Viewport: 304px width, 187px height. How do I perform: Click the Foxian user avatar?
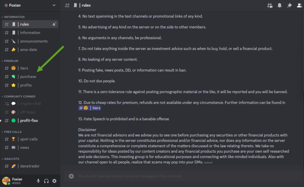coord(6,180)
